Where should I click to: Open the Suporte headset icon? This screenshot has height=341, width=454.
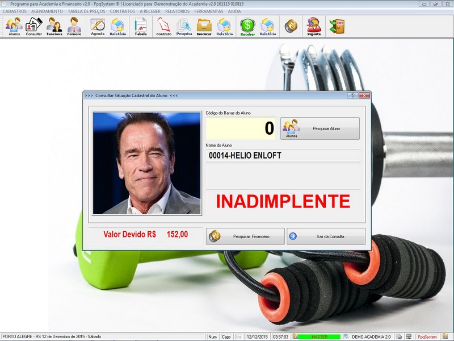[314, 26]
